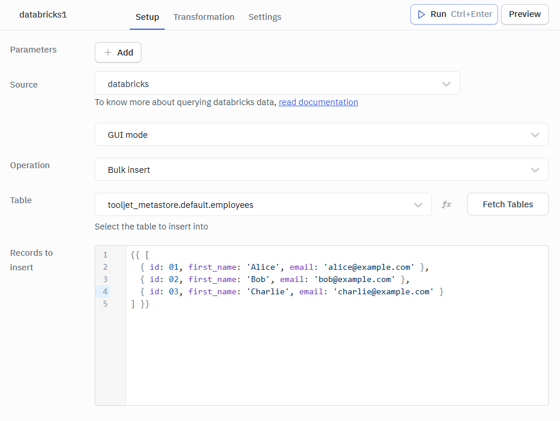Switch to the Setup tab
560x421 pixels.
click(147, 17)
